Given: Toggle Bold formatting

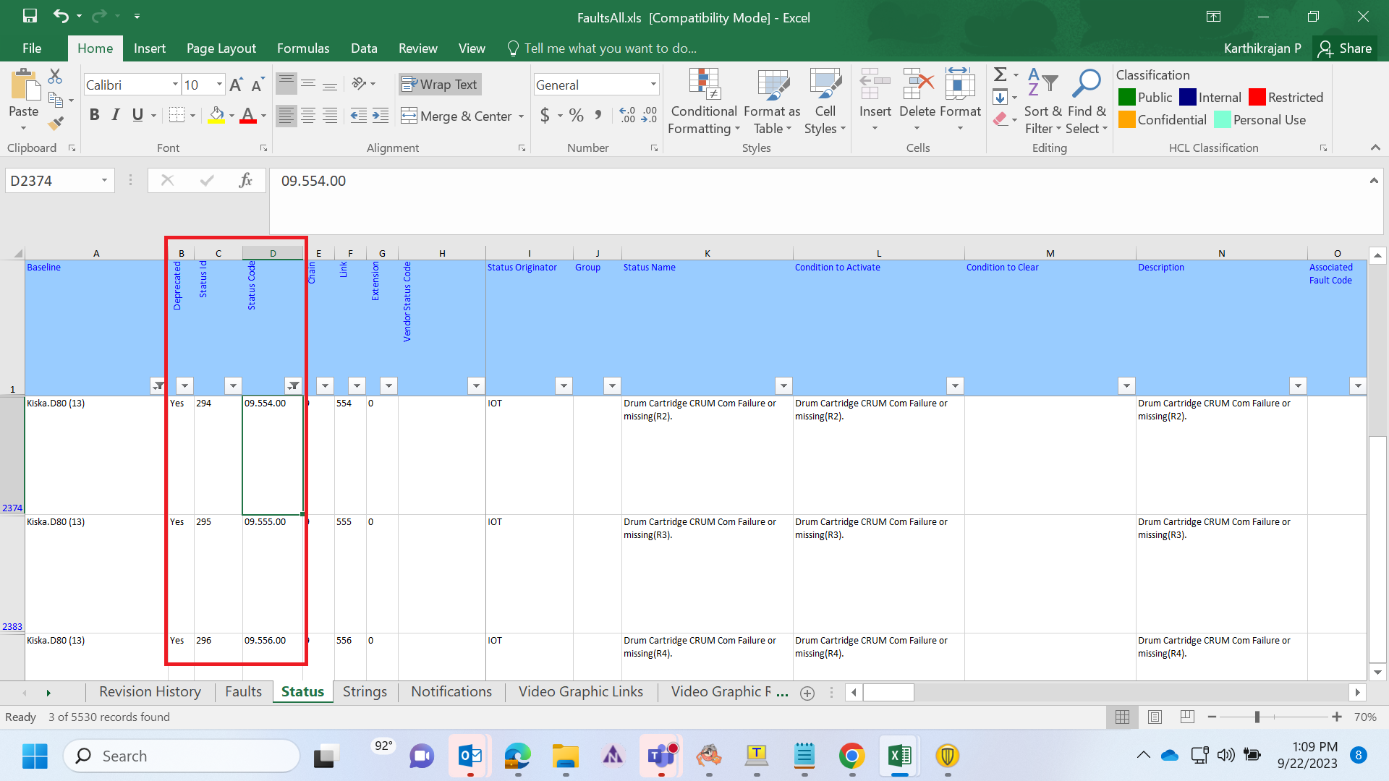Looking at the screenshot, I should point(94,115).
